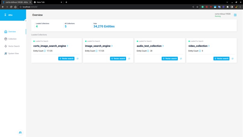Click entity count info icon for audio_test_collection
The image size is (243, 137).
(148, 51)
